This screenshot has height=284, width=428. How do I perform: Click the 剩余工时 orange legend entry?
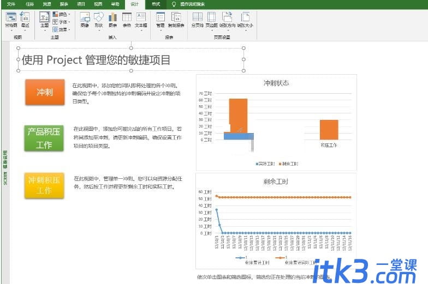288,164
